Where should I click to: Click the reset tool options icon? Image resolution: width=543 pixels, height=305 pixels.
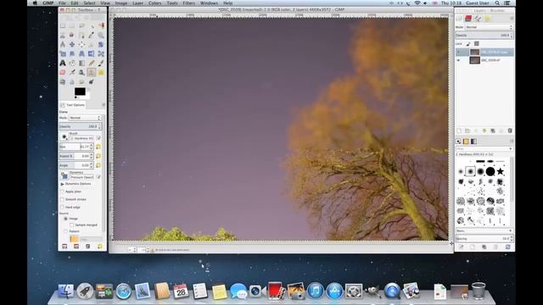(x=100, y=247)
